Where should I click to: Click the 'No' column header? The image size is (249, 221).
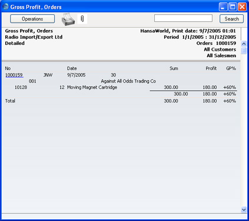coord(8,68)
